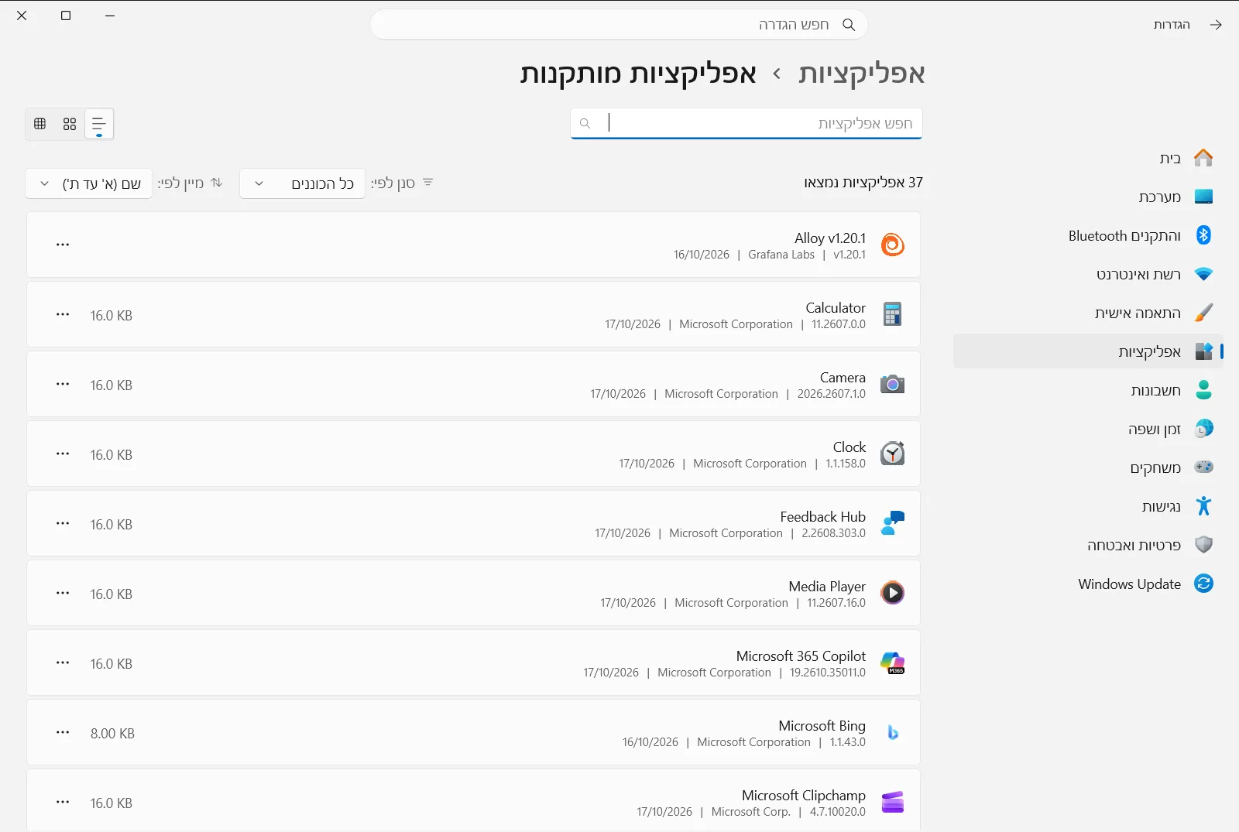Click the Alloy Grafana app icon
Viewport: 1239px width, 832px height.
click(x=893, y=245)
